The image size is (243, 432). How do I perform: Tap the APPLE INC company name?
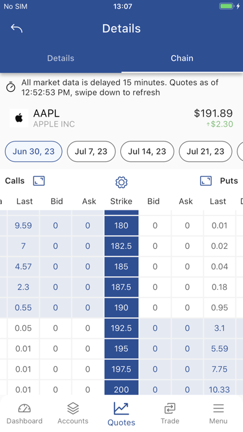(x=54, y=124)
